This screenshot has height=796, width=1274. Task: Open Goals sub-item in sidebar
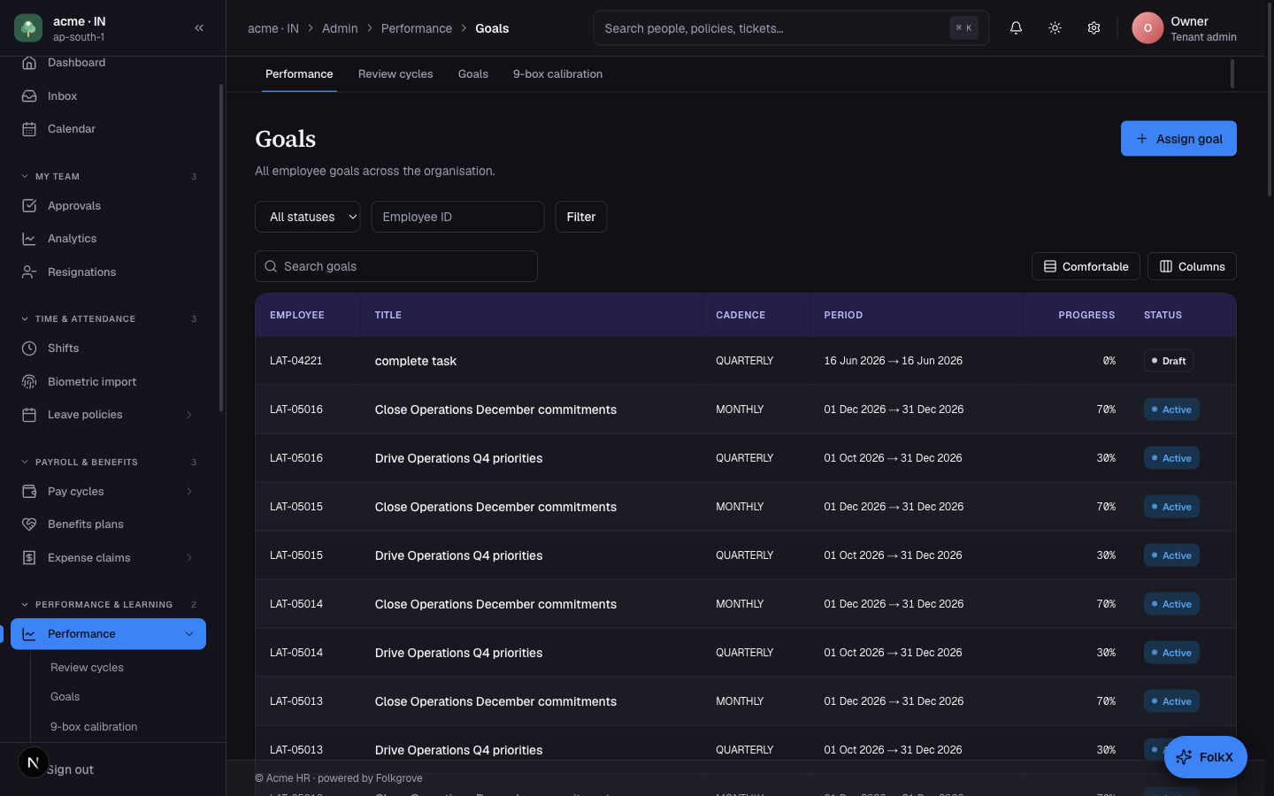(65, 697)
